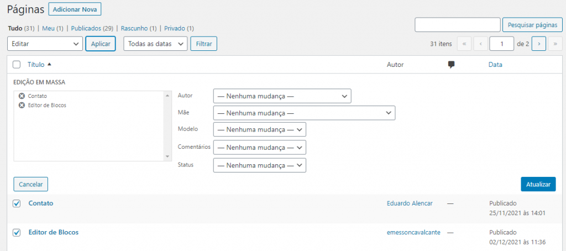Jump to last page double arrow

(x=555, y=44)
